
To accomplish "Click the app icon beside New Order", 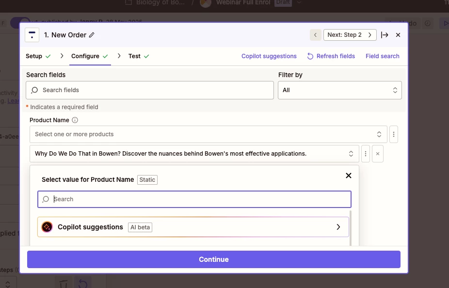I will point(32,35).
